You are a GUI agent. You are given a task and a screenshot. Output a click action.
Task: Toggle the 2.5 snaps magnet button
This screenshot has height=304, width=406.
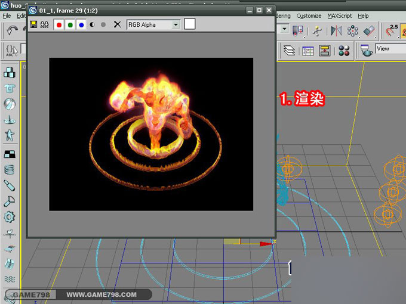(x=392, y=30)
